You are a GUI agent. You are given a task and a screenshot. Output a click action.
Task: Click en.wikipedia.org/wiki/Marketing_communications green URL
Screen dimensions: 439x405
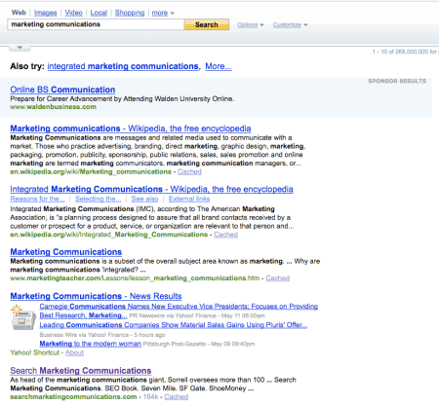pyautogui.click(x=91, y=171)
